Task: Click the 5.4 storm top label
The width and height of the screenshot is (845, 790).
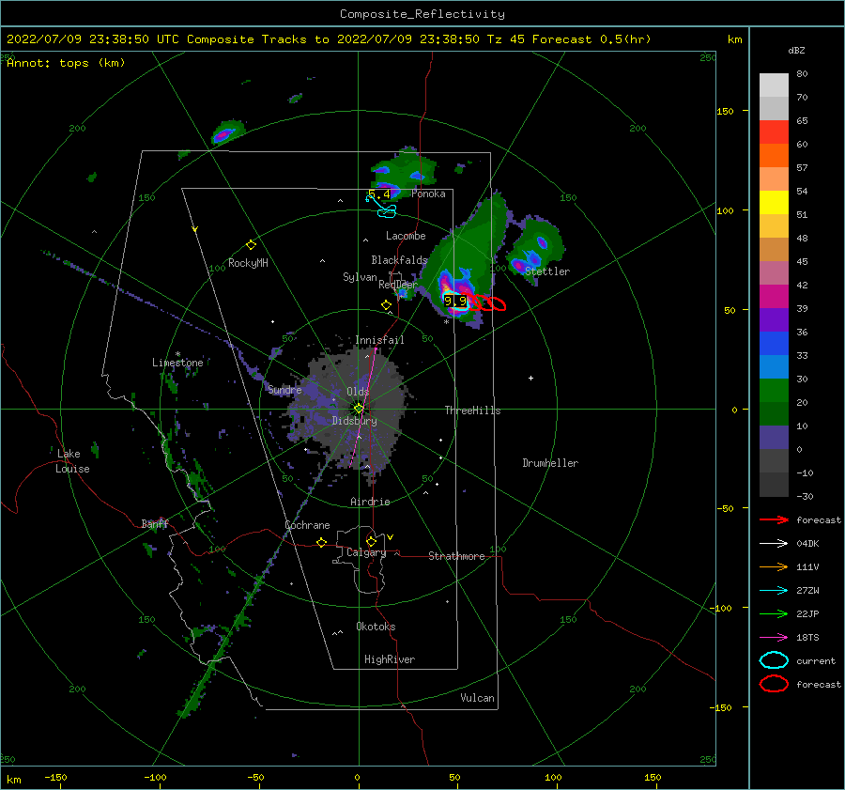Action: (x=379, y=194)
